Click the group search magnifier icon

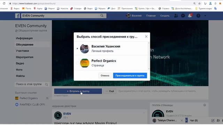46,84
